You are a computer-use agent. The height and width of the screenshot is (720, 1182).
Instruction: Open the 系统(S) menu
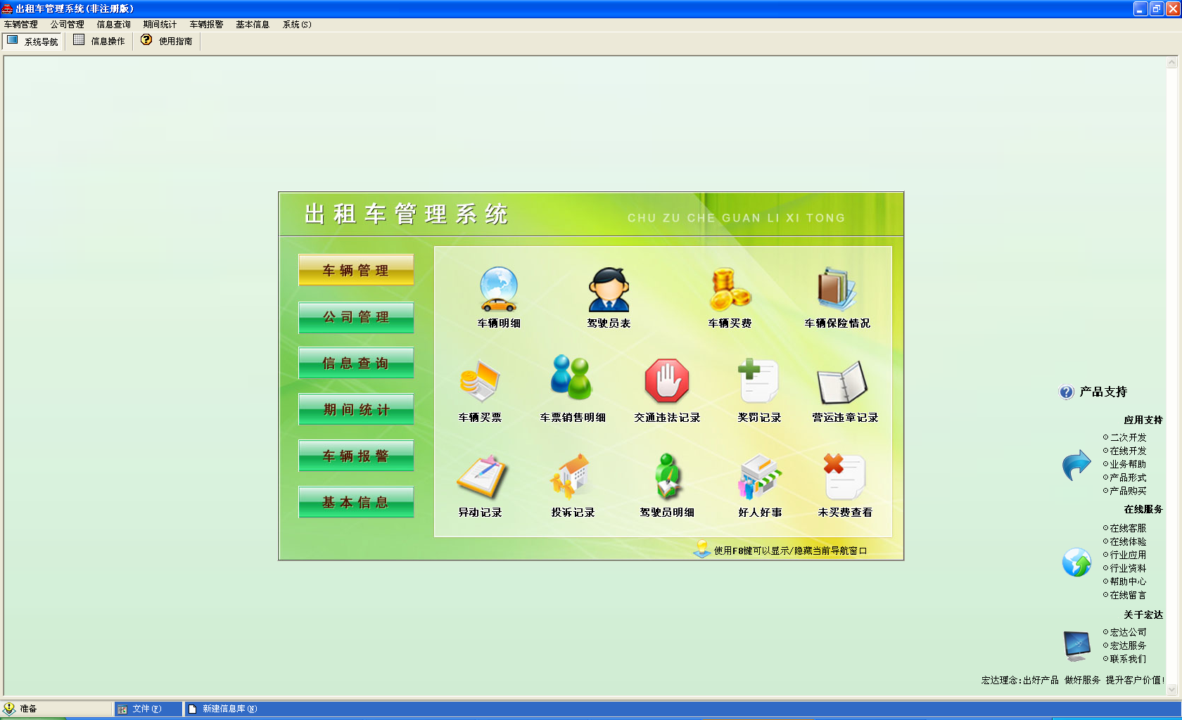pyautogui.click(x=297, y=25)
